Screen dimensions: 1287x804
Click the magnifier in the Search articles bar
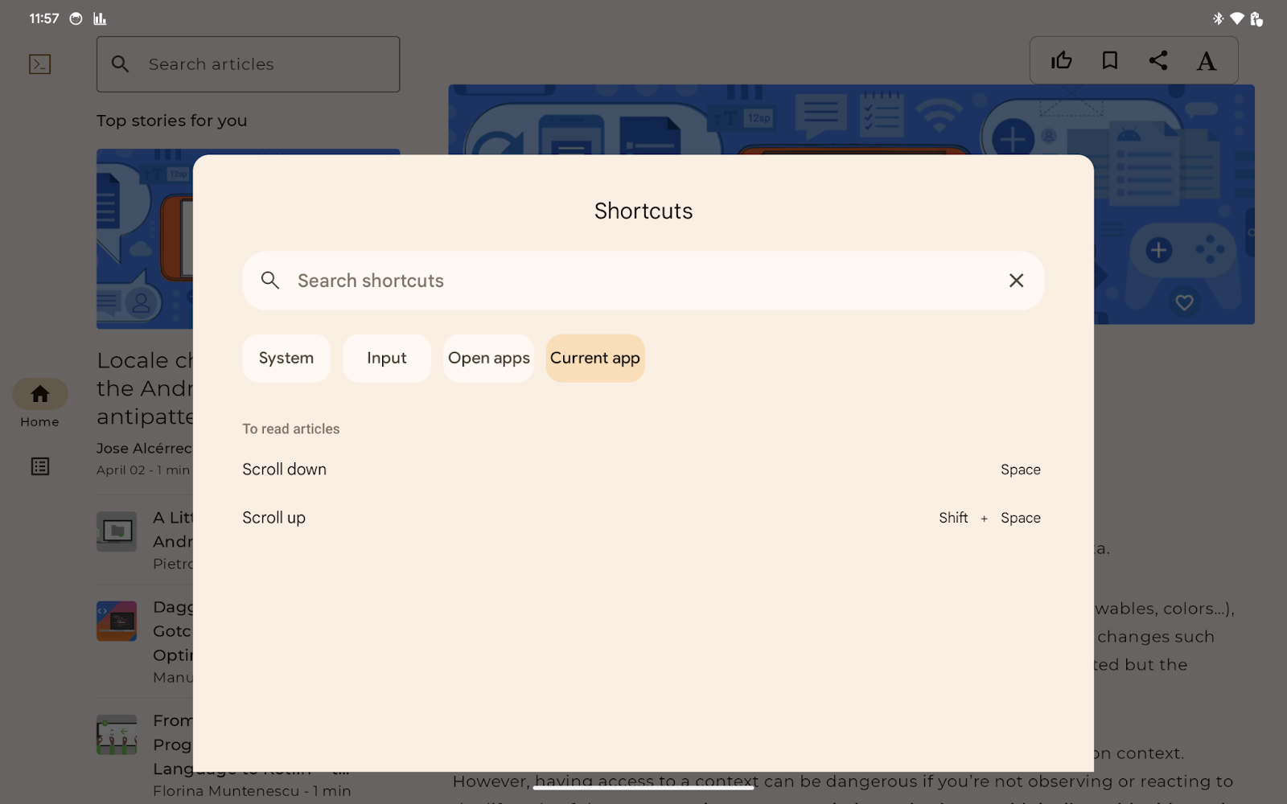121,64
